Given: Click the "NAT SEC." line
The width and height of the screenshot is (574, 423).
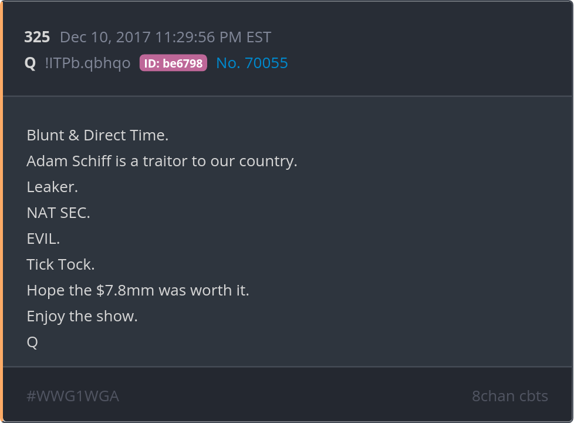Looking at the screenshot, I should [58, 213].
